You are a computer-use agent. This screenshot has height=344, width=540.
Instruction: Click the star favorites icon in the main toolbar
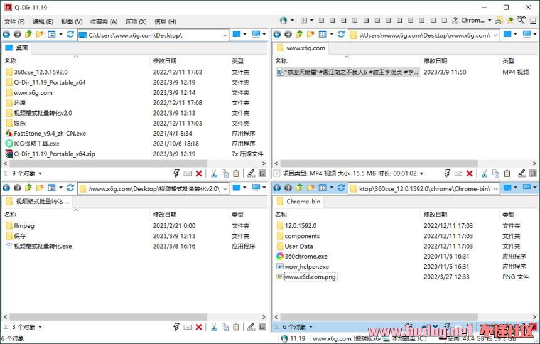tap(510, 20)
